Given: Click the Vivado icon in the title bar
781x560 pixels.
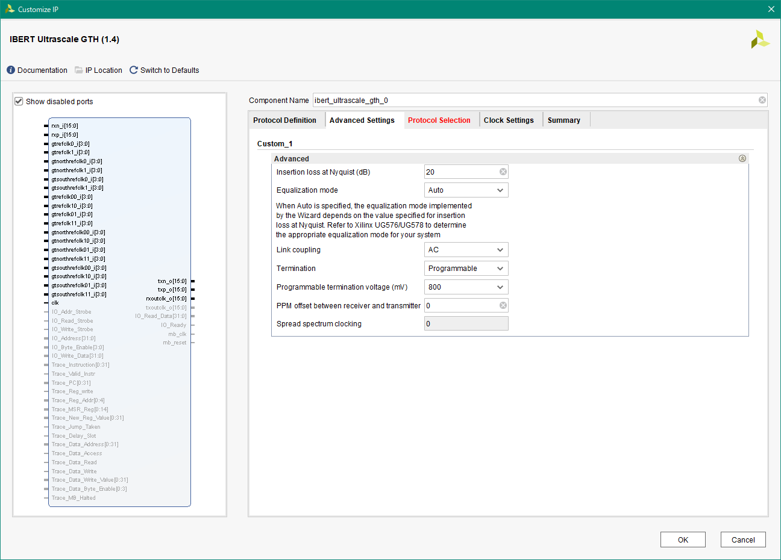Looking at the screenshot, I should point(10,9).
